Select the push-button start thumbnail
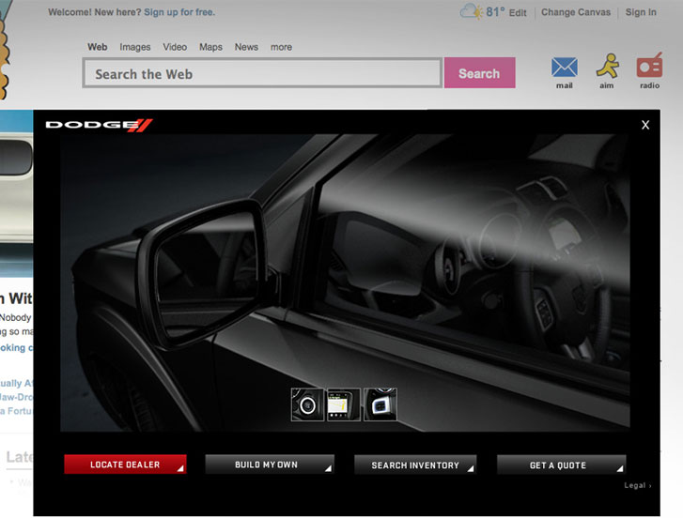Viewport: 683px width, 518px height. tap(307, 404)
